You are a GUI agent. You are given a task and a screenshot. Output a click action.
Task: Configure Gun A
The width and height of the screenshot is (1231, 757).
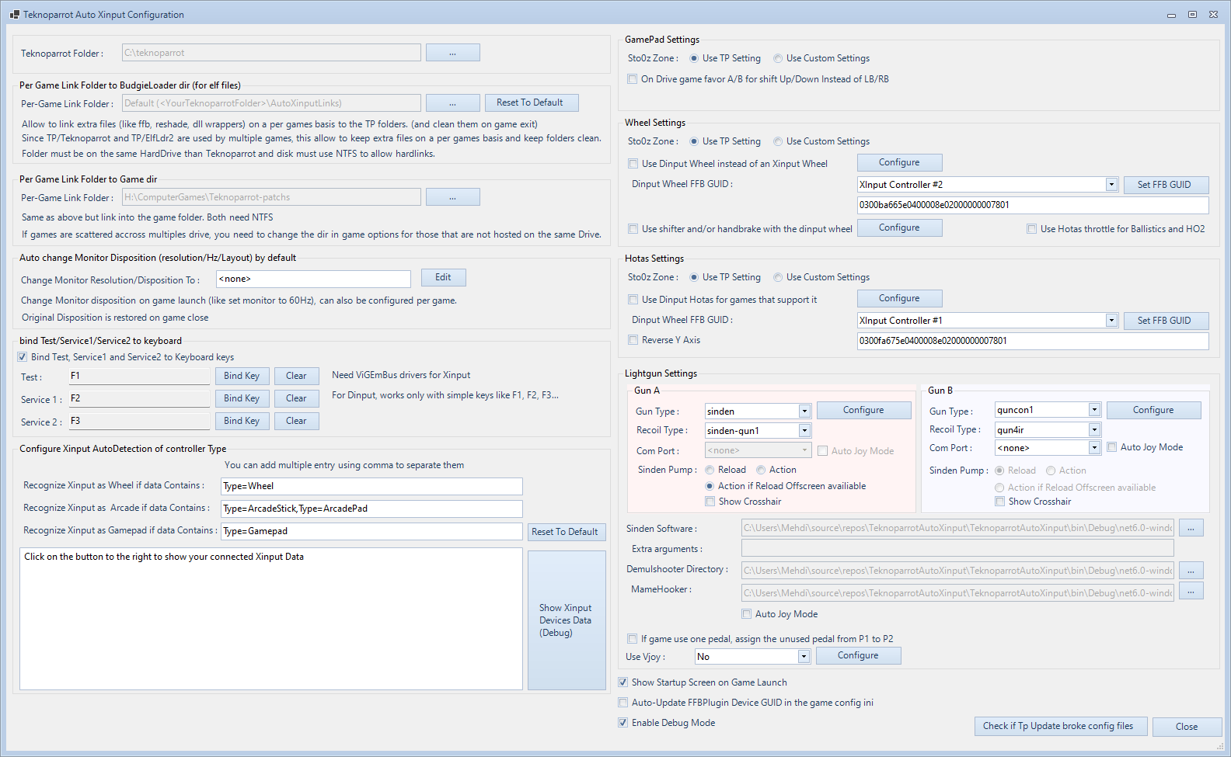[863, 410]
